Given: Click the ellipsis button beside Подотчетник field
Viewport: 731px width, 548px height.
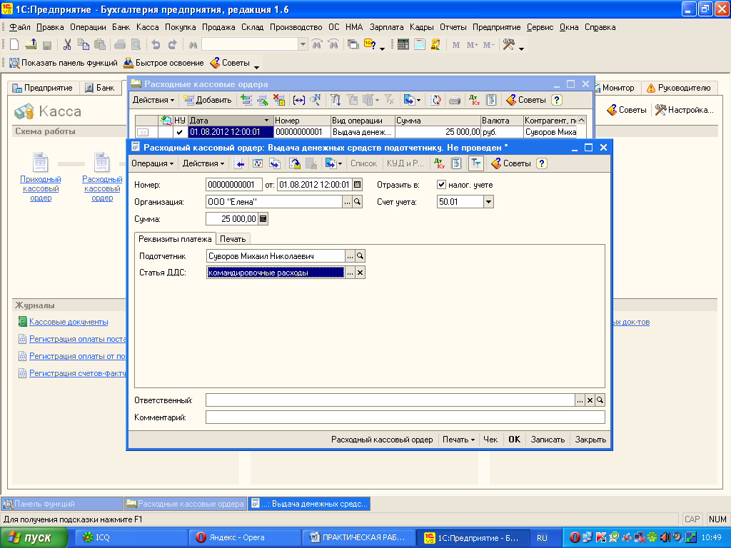Looking at the screenshot, I should tap(350, 256).
